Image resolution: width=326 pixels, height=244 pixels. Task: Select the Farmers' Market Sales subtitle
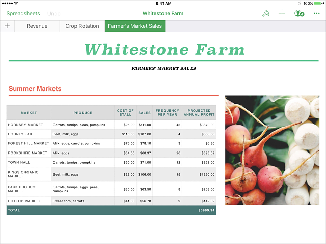coord(164,68)
